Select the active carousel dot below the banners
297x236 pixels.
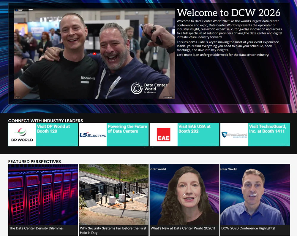148,147
